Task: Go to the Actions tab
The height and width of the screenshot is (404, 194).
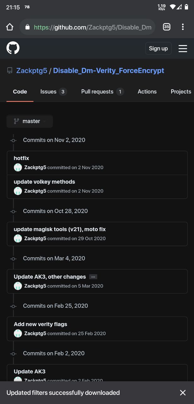Action: [147, 92]
